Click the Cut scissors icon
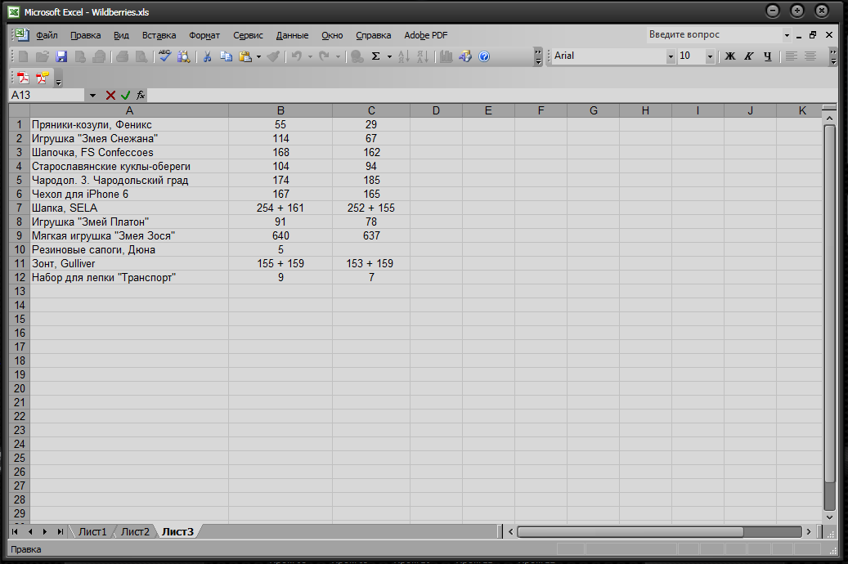Screen dimensions: 848x564 (208, 56)
